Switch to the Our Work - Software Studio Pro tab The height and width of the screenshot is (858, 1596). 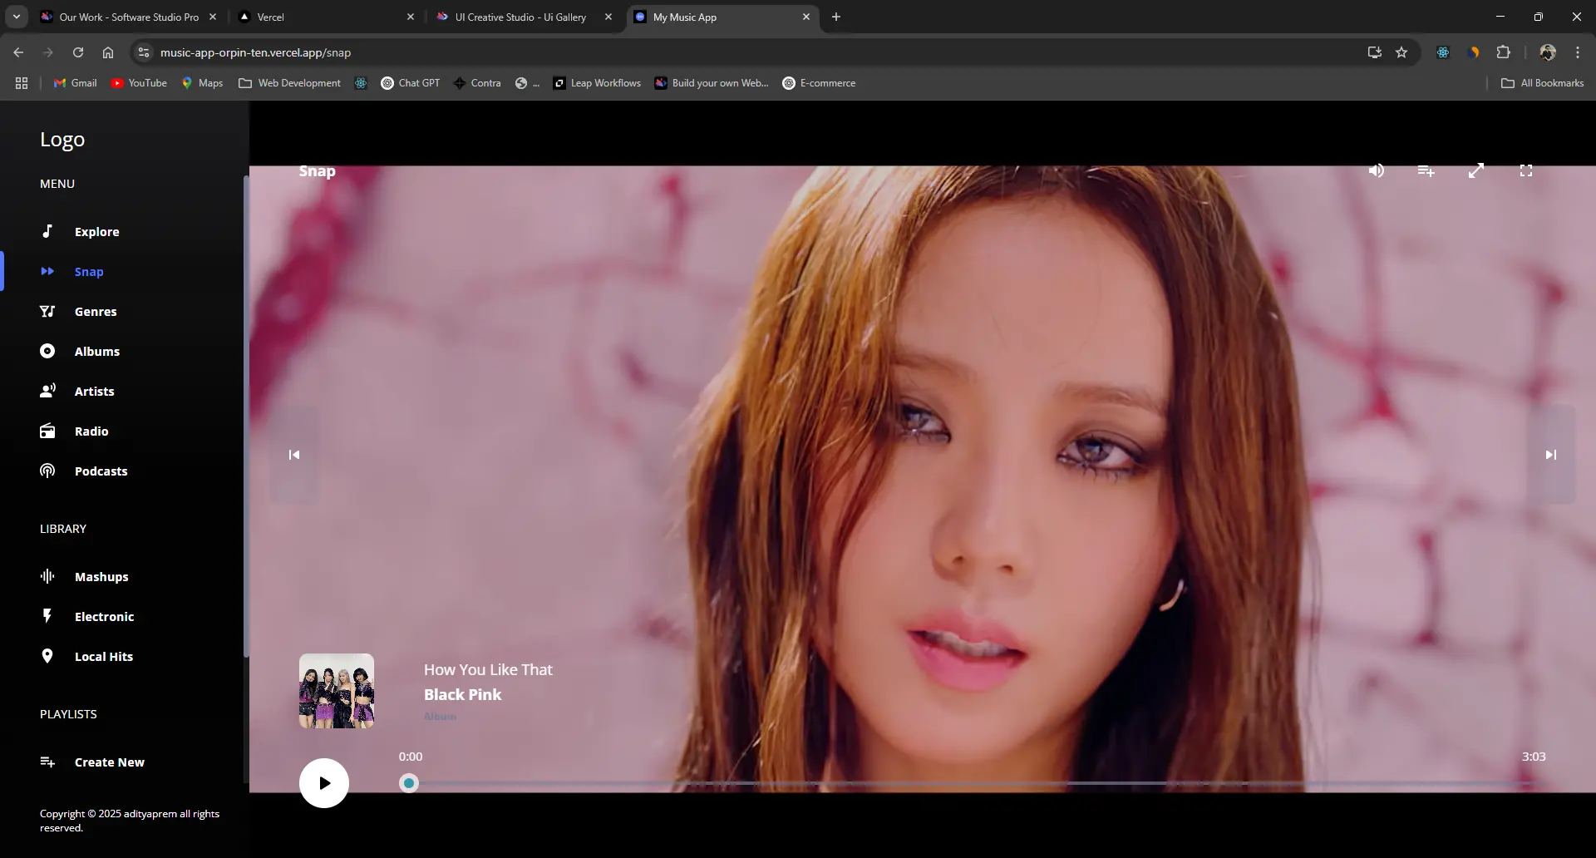129,17
